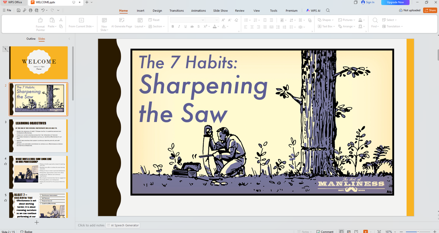Toggle text shadow S button
439x233 pixels.
(x=198, y=27)
